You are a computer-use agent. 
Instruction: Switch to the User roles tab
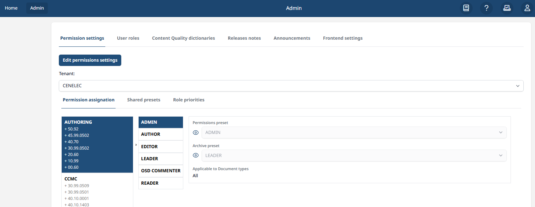(128, 38)
